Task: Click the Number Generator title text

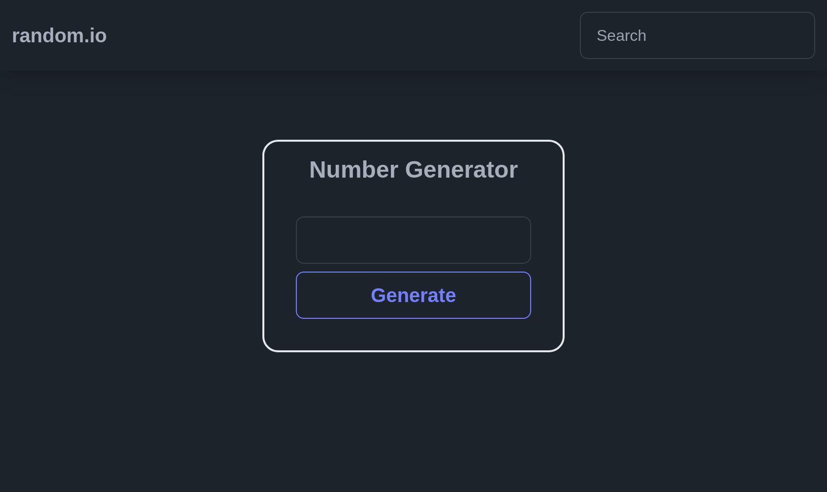Action: pyautogui.click(x=413, y=170)
